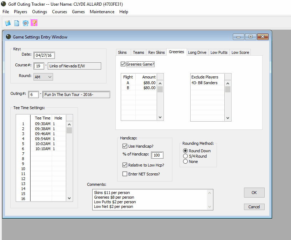The image size is (291, 240).
Task: Switch to the Long Drive tab
Action: coord(197,52)
